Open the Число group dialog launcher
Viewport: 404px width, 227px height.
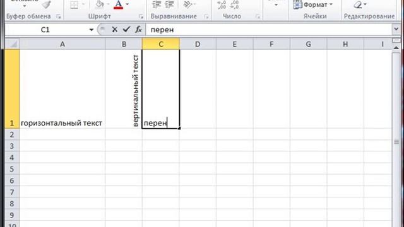click(x=258, y=16)
